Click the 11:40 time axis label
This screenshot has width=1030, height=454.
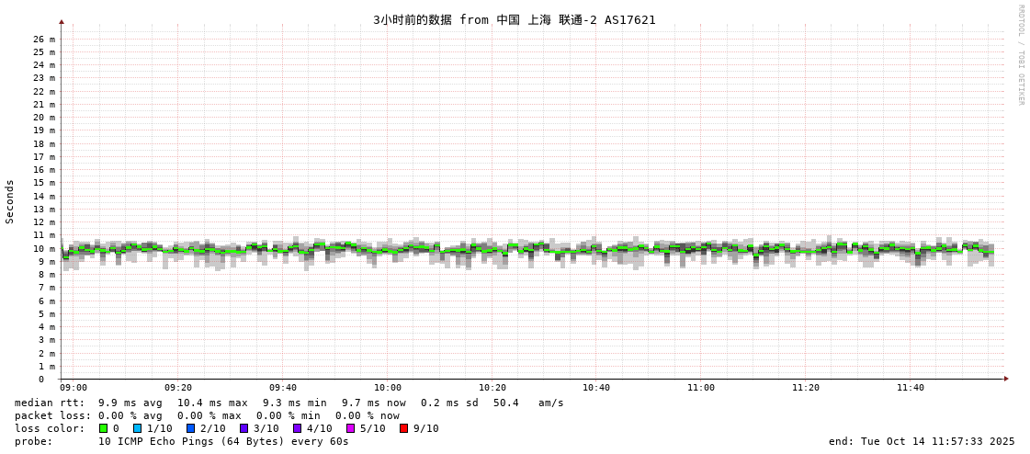[x=910, y=388]
